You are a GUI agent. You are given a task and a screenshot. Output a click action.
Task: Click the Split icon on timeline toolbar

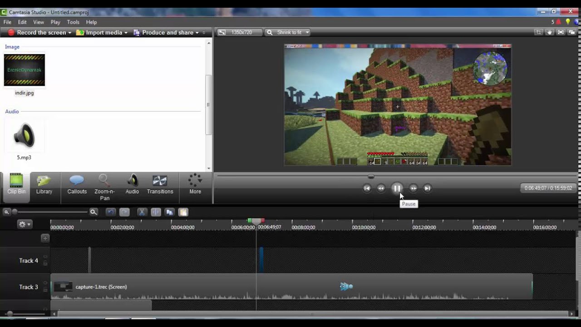click(x=156, y=212)
